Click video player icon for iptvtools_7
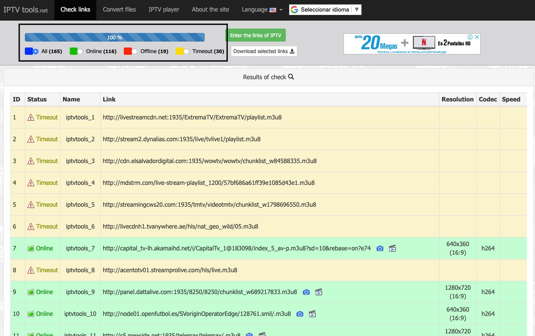The width and height of the screenshot is (535, 336). point(392,249)
